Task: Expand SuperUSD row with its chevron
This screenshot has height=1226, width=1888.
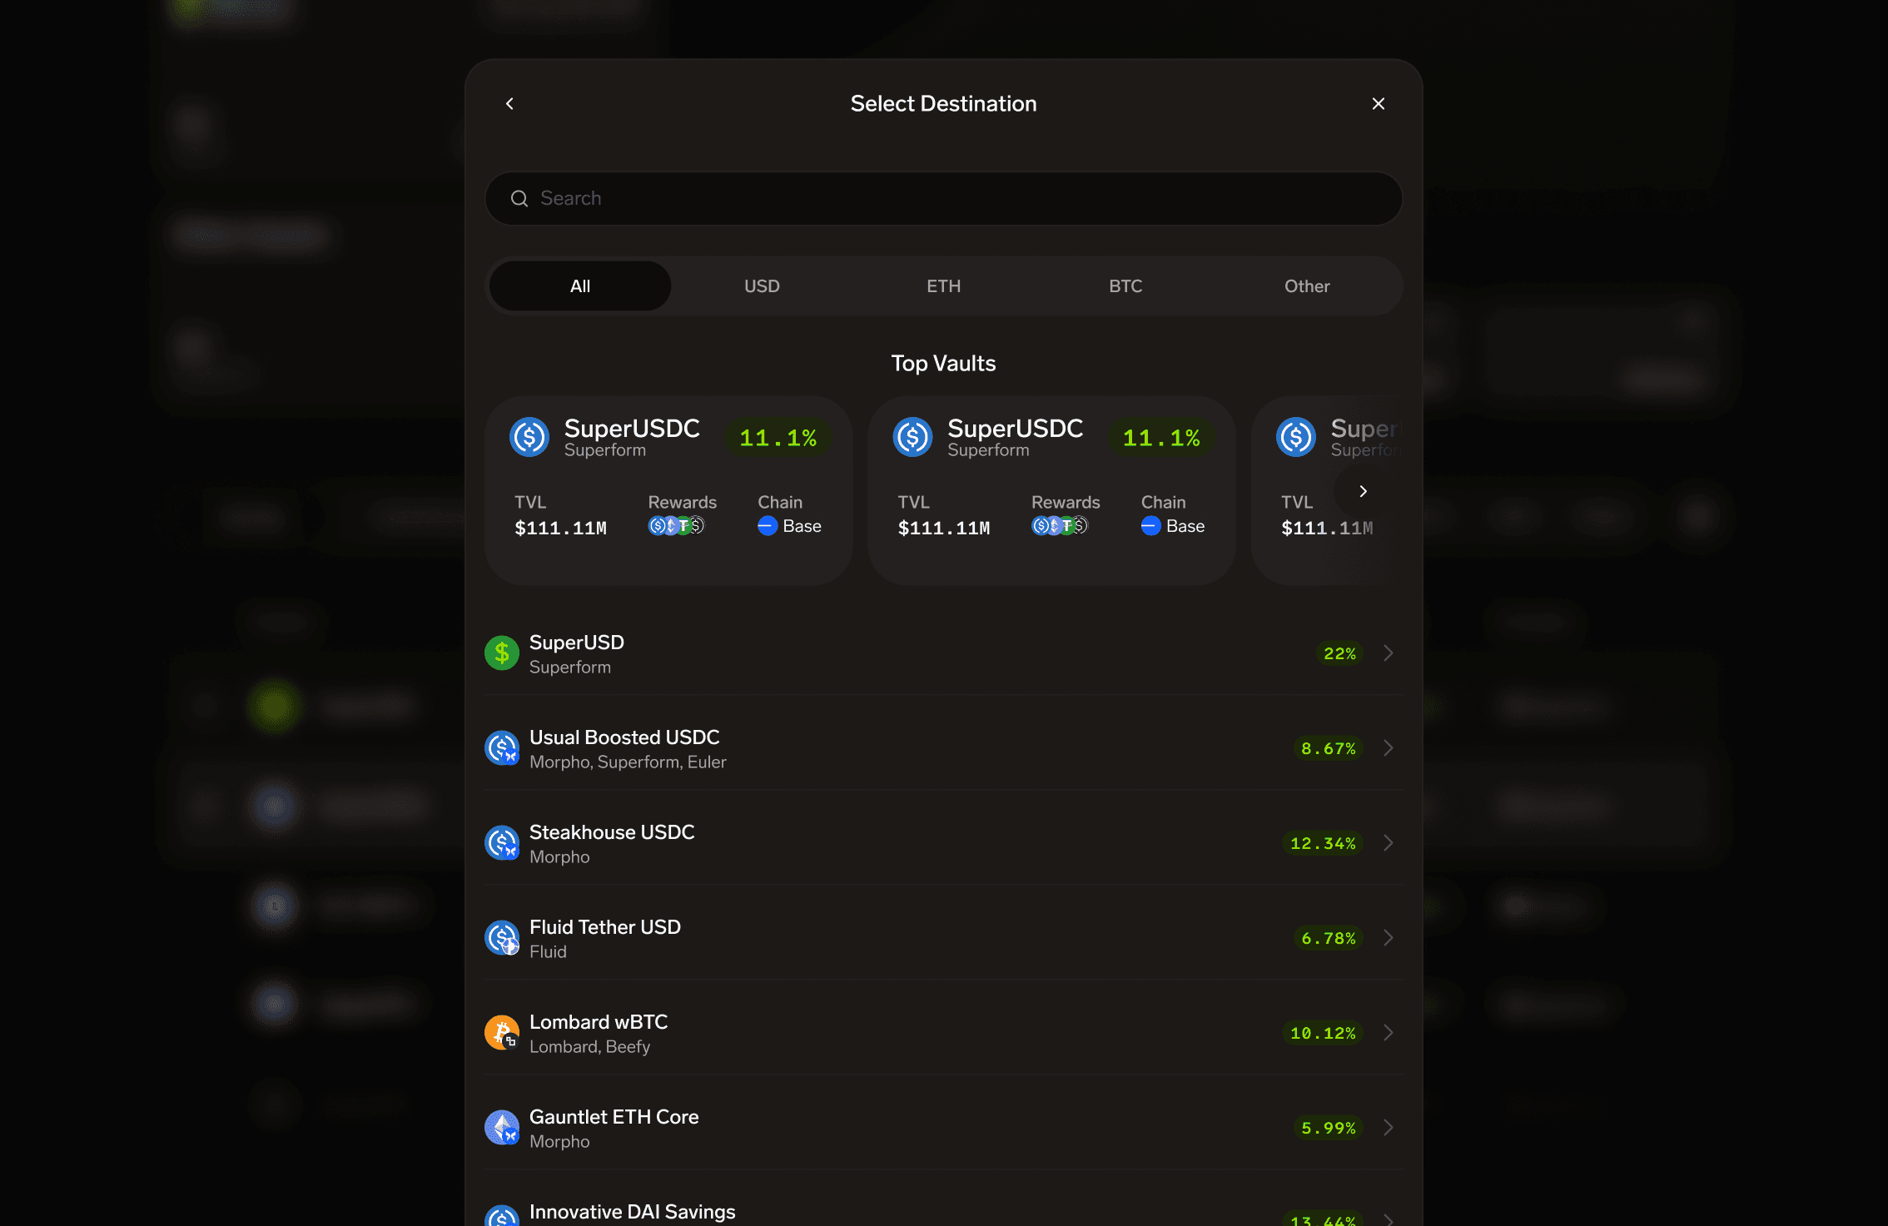Action: (1388, 653)
